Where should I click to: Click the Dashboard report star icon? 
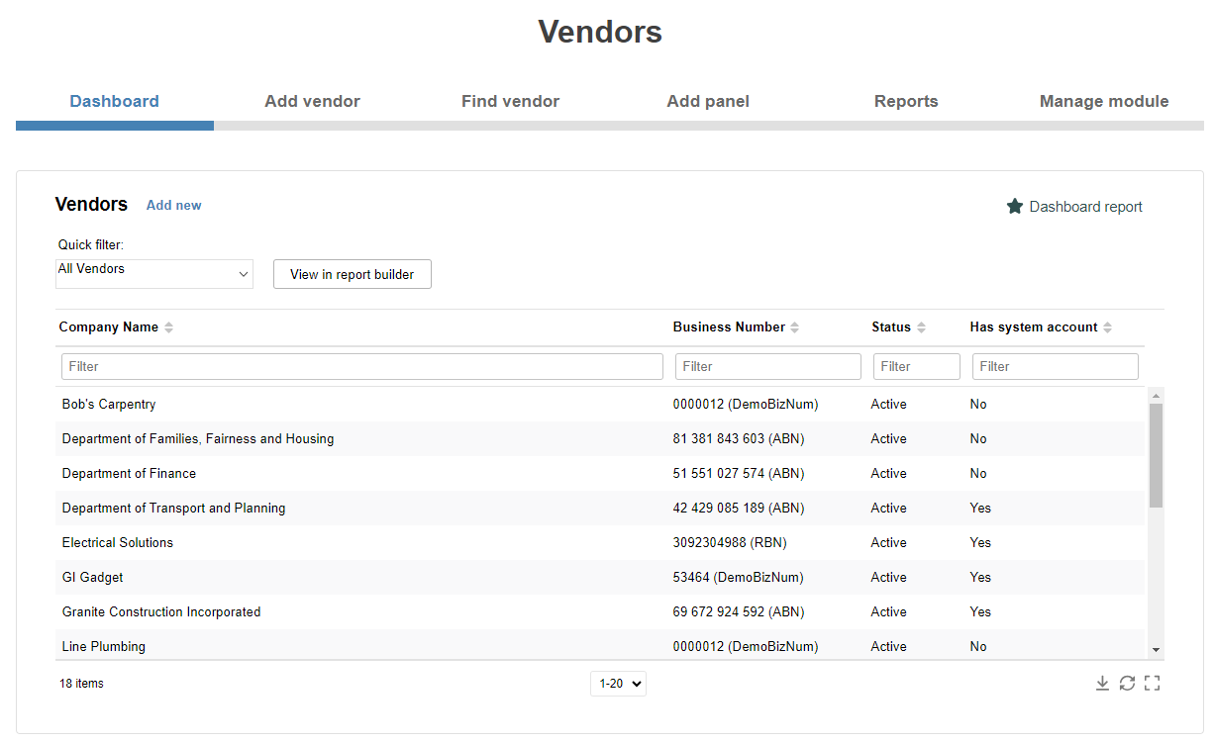click(1015, 207)
